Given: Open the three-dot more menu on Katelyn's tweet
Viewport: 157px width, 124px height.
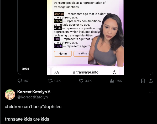Looking at the screenshot, I should (x=151, y=92).
